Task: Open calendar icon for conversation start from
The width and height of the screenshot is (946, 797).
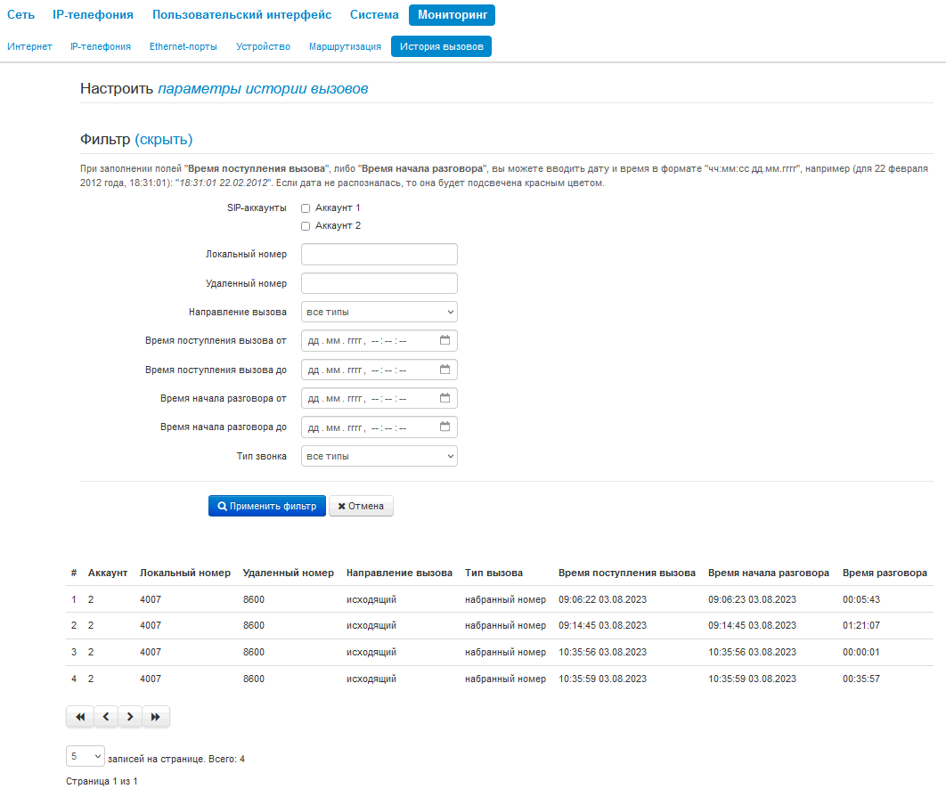Action: (x=444, y=398)
